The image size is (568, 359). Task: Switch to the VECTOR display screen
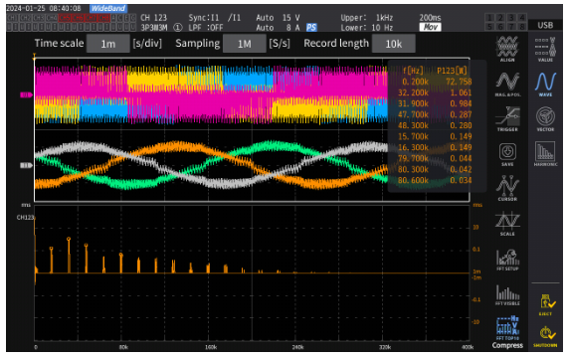tap(545, 118)
